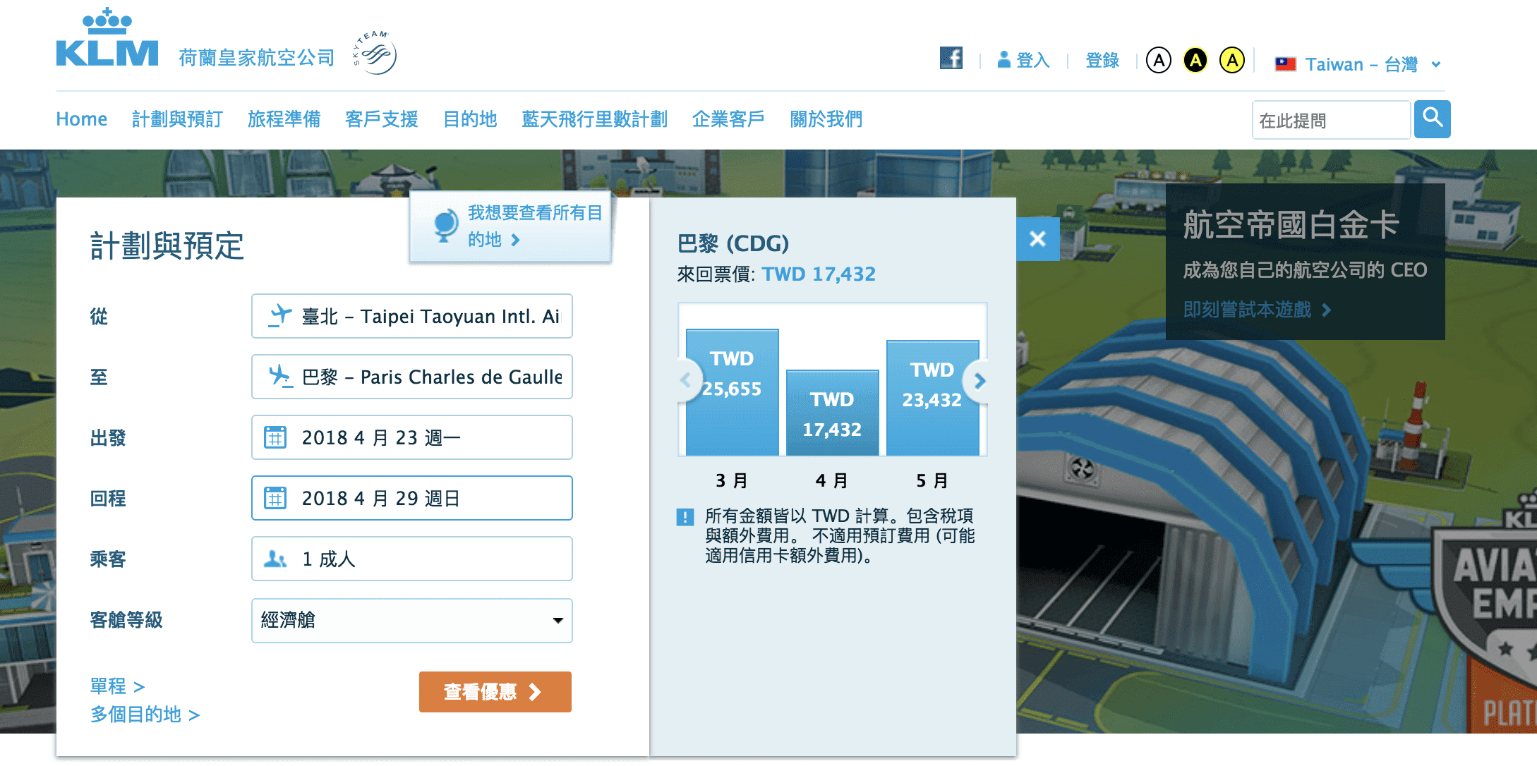Click the magnifier search button

click(x=1432, y=118)
